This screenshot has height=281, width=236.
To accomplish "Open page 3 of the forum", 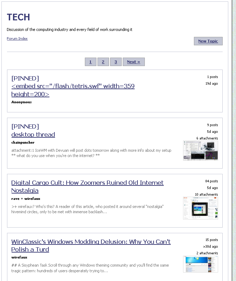I will coord(116,62).
